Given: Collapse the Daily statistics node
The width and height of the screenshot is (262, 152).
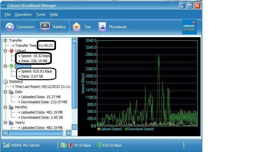Looking at the screenshot, I should [5, 92].
